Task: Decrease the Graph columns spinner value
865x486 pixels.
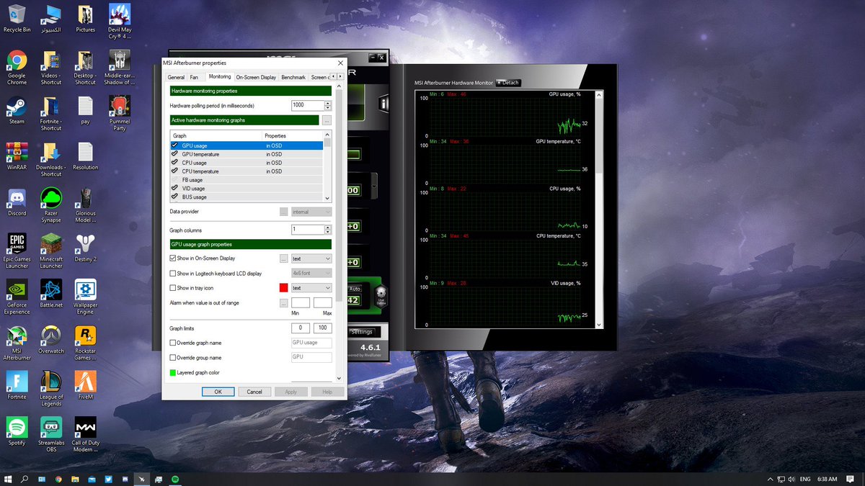Action: pyautogui.click(x=328, y=232)
